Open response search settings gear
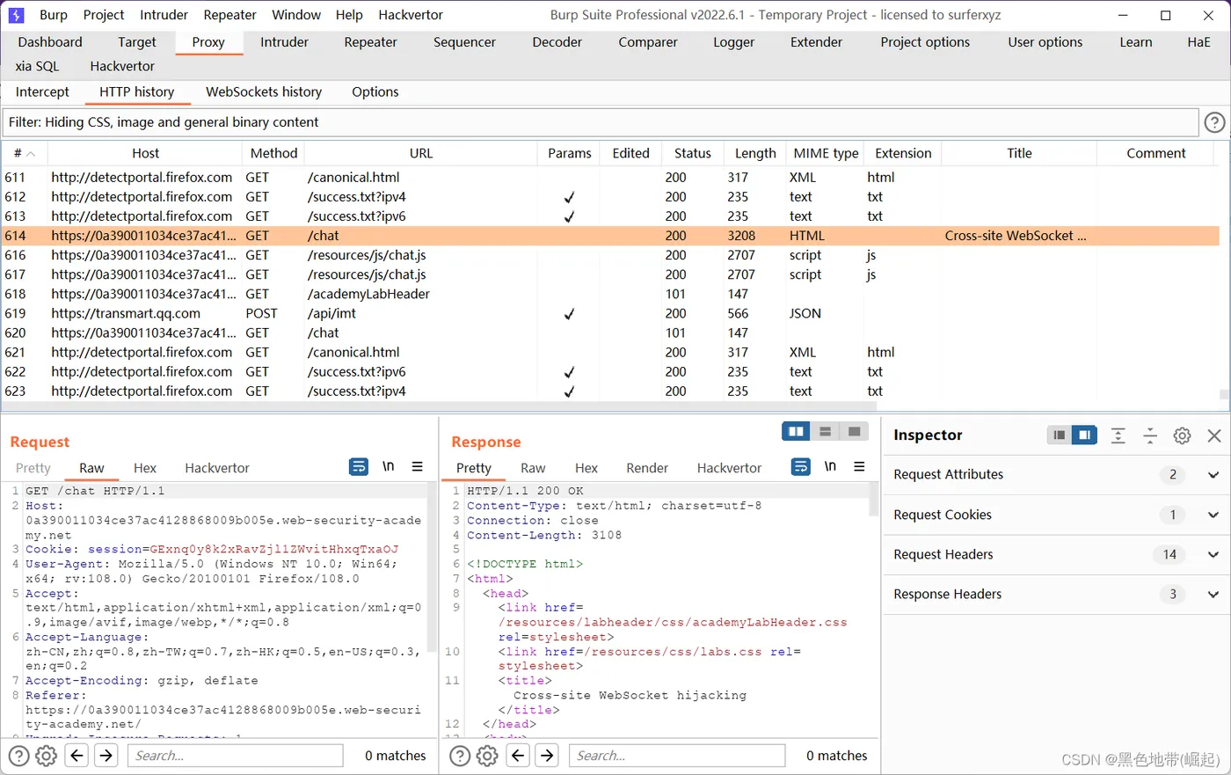 [488, 756]
